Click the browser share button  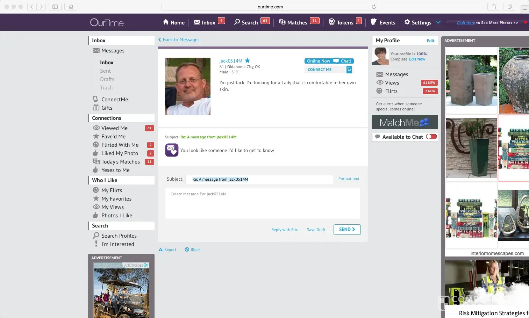click(x=494, y=7)
